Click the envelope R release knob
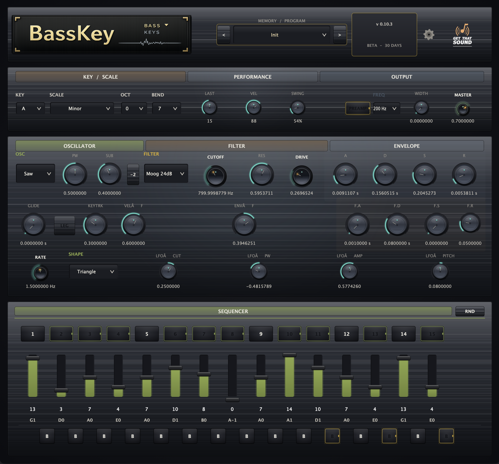 (x=464, y=175)
